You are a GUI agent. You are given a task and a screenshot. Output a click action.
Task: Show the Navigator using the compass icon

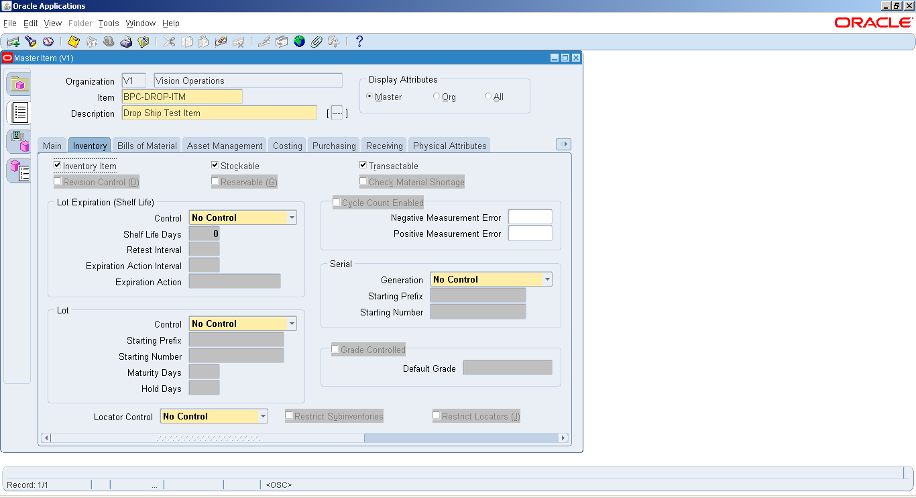click(48, 42)
